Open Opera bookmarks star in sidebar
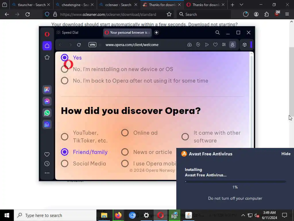This screenshot has height=221, width=294. coord(47,57)
